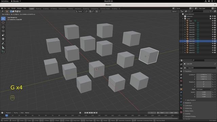Play animation forward in timeline
The width and height of the screenshot is (217, 122).
point(92,113)
